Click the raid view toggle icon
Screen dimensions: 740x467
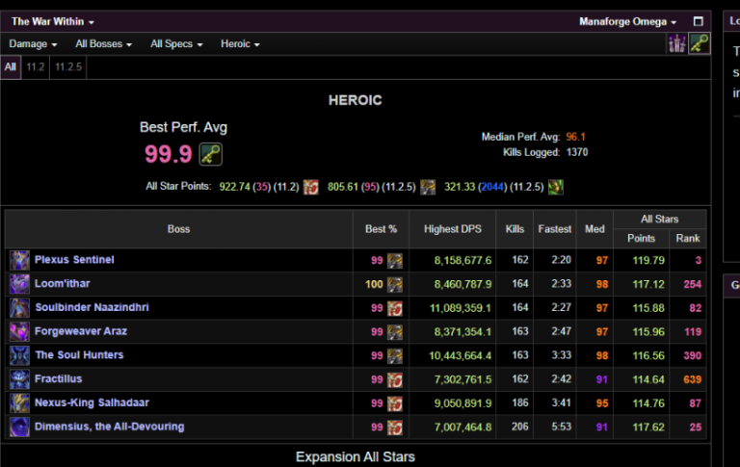coord(676,44)
